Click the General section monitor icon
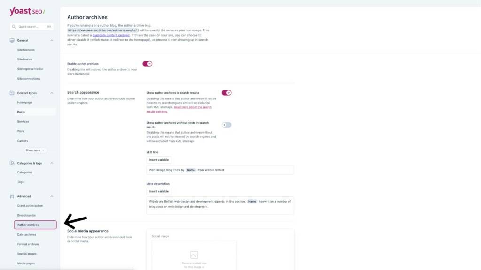The height and width of the screenshot is (270, 481). (12, 40)
